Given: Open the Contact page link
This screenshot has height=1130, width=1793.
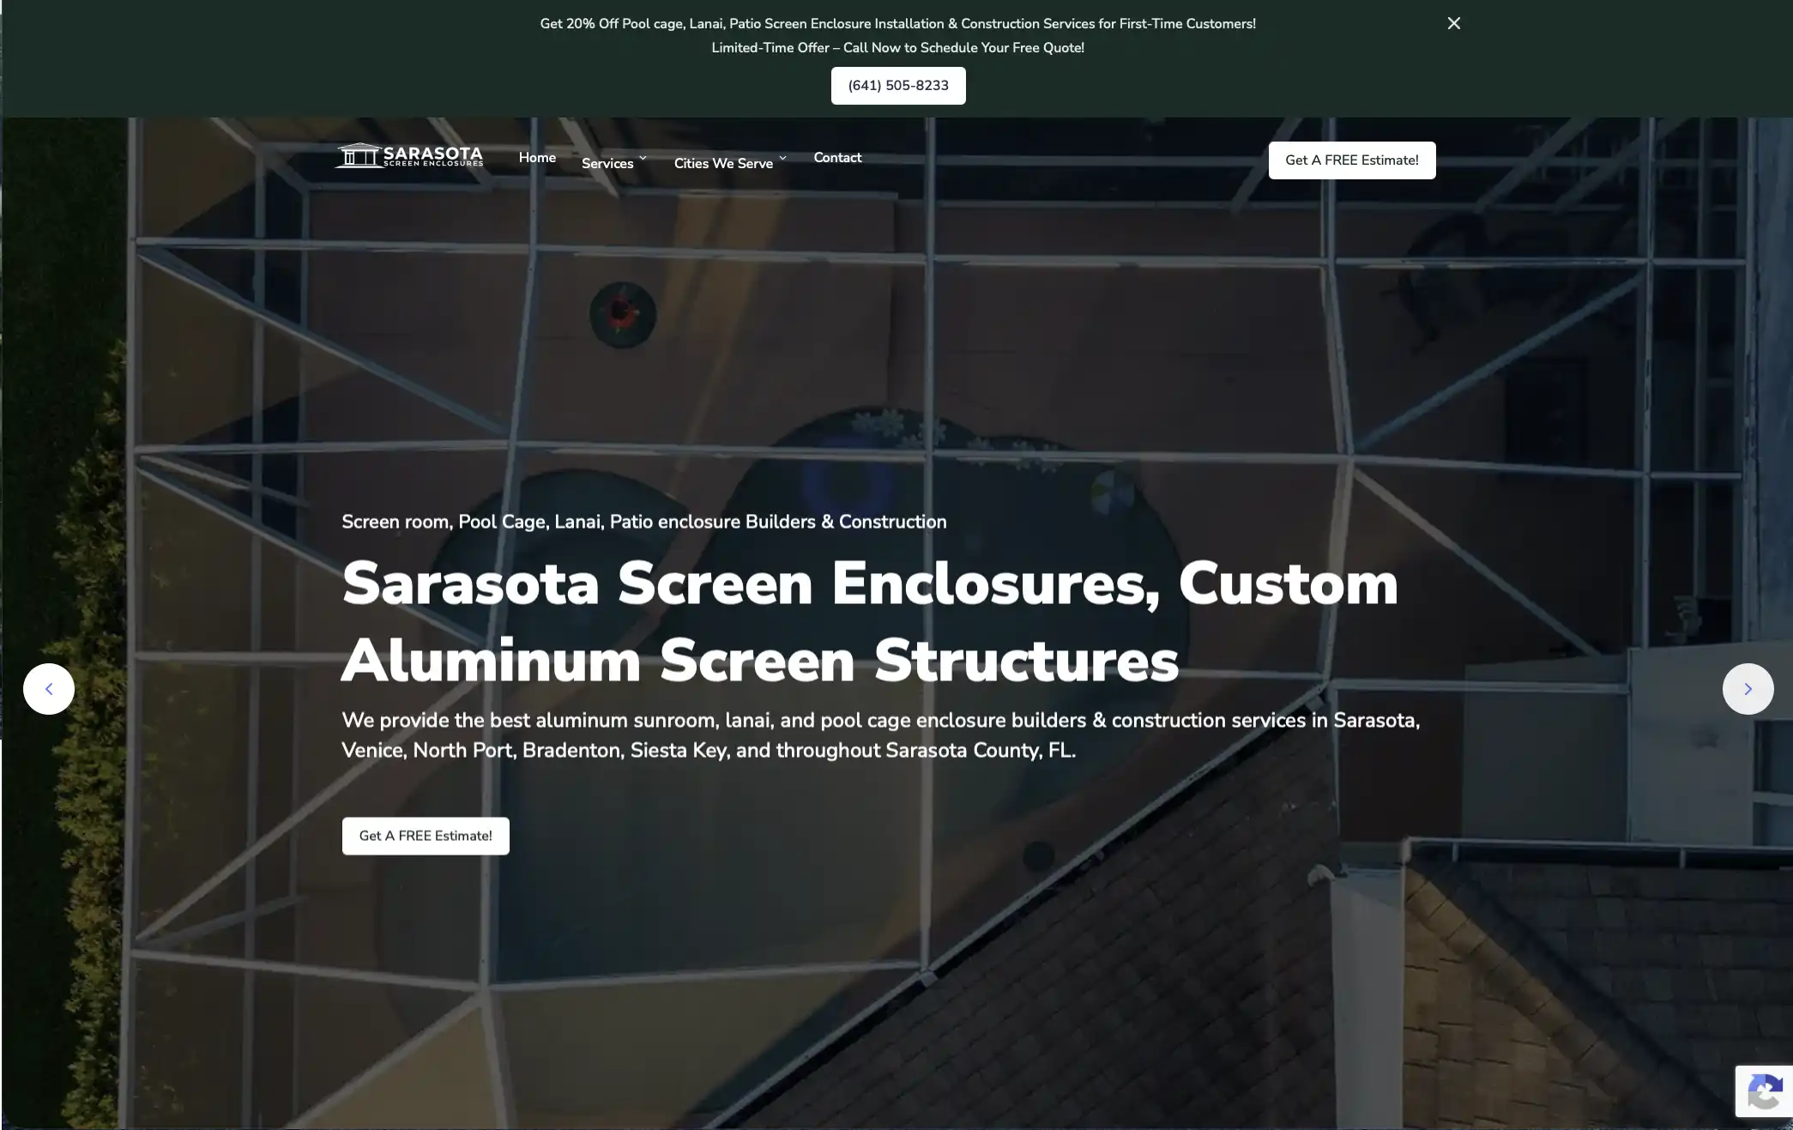Looking at the screenshot, I should click(837, 158).
